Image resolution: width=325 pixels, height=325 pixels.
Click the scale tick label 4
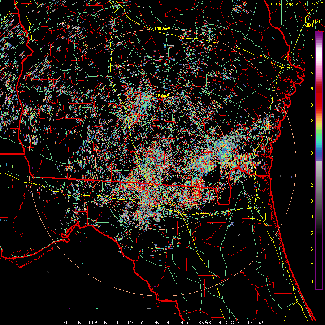tap(312, 89)
